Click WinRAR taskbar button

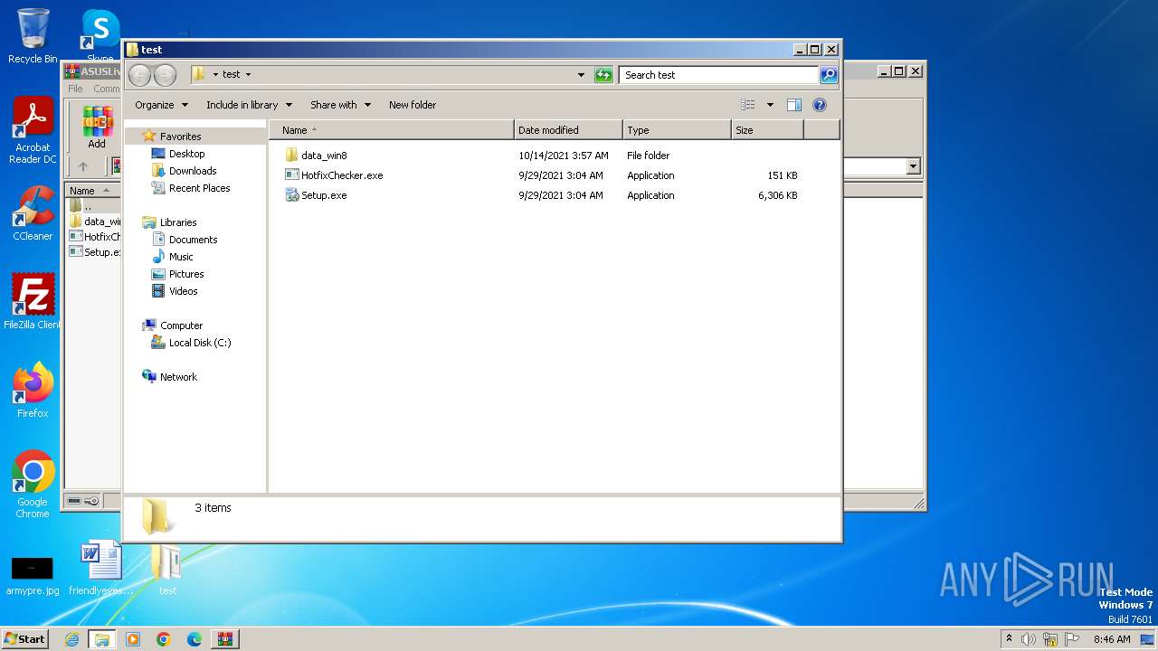tap(224, 639)
